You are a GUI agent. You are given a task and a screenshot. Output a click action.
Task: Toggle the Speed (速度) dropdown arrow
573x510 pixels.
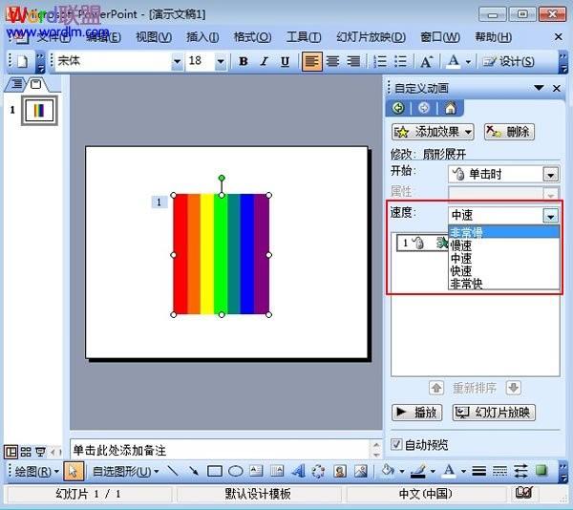(x=550, y=216)
